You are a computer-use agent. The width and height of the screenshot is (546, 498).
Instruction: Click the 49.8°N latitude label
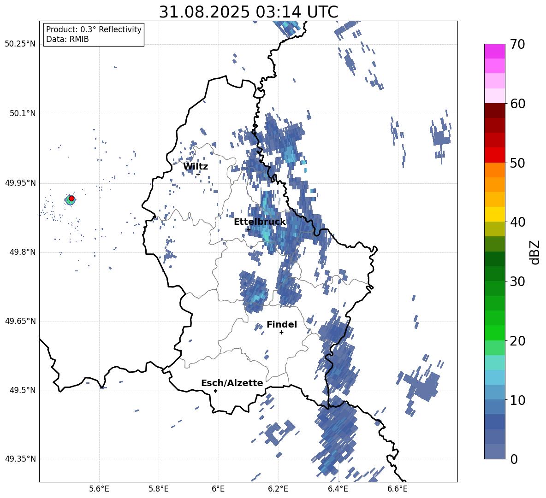22,252
